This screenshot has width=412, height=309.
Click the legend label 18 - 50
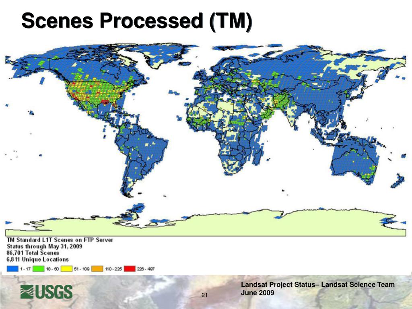point(52,269)
